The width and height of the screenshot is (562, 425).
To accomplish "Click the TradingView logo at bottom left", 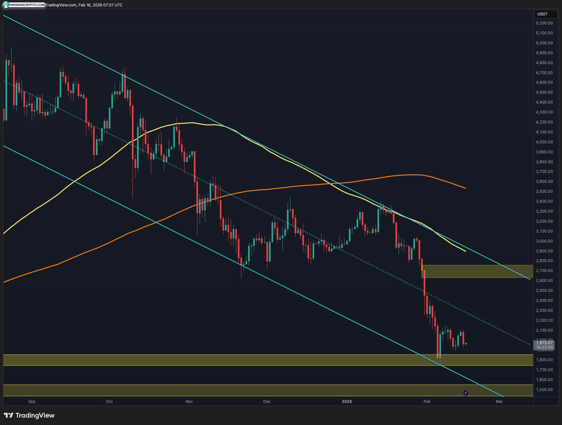I will [x=29, y=415].
